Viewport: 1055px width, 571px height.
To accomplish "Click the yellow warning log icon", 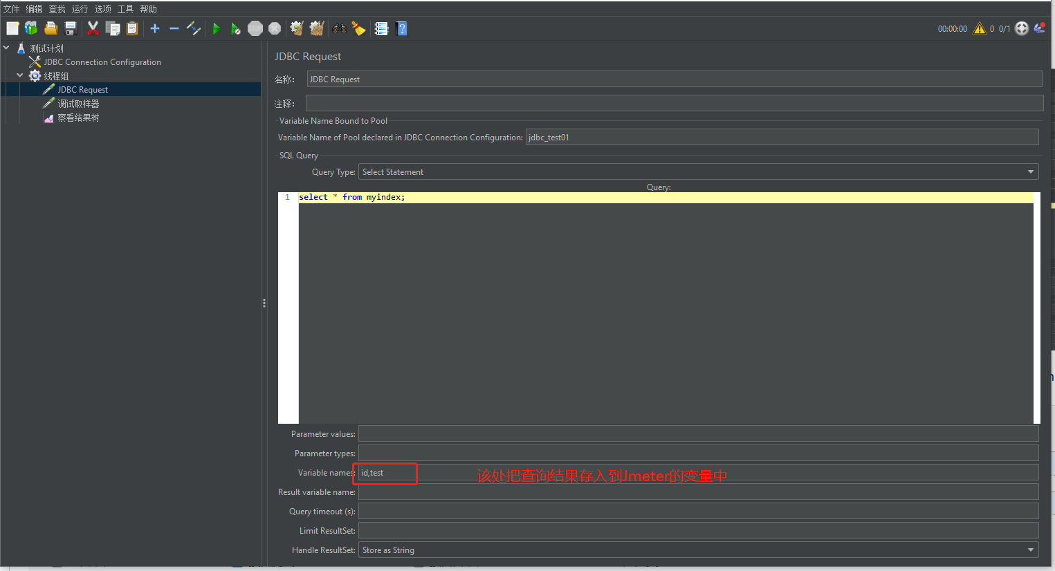I will (980, 28).
